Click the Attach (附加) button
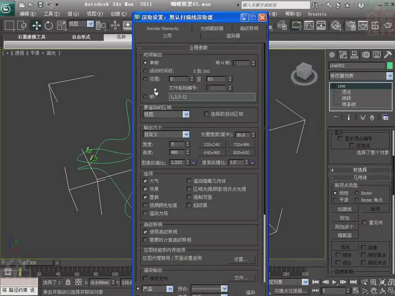 (x=344, y=218)
